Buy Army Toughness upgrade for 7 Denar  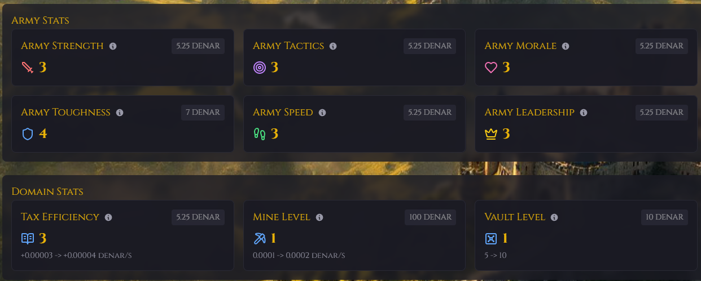[x=203, y=113]
